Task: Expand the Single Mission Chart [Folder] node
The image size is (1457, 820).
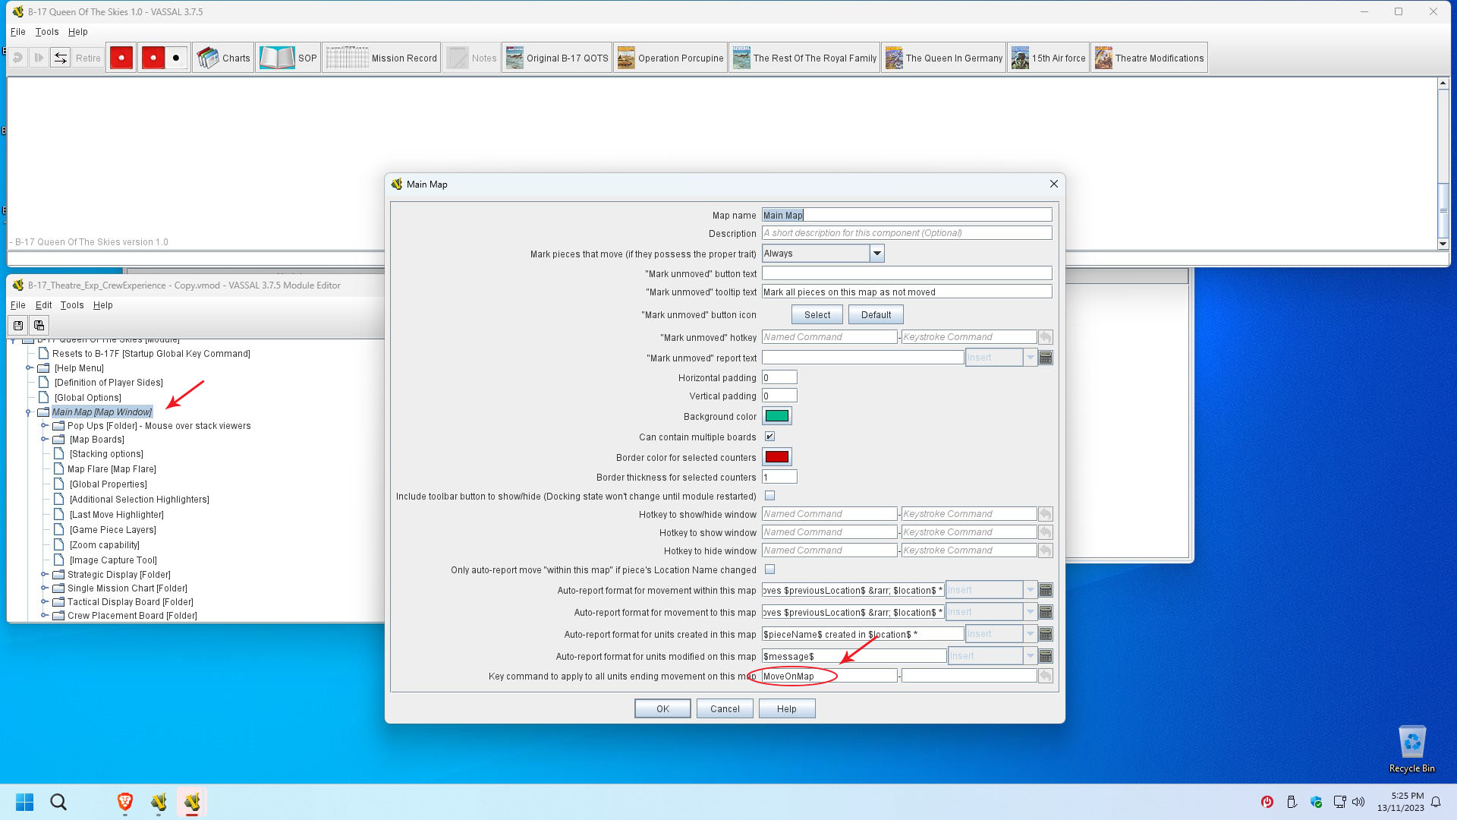Action: point(44,588)
